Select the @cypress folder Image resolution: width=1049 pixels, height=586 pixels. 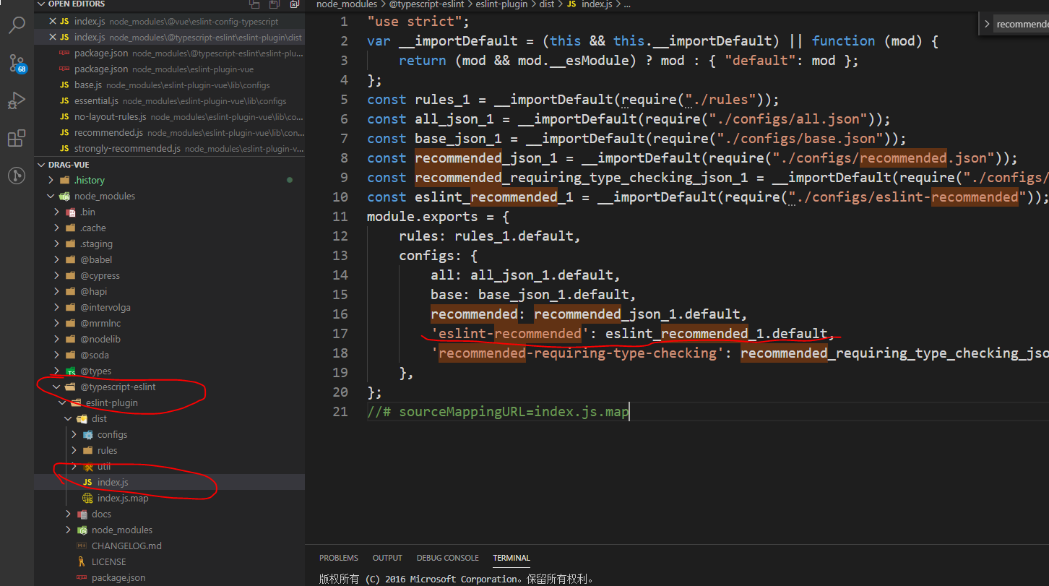169,275
